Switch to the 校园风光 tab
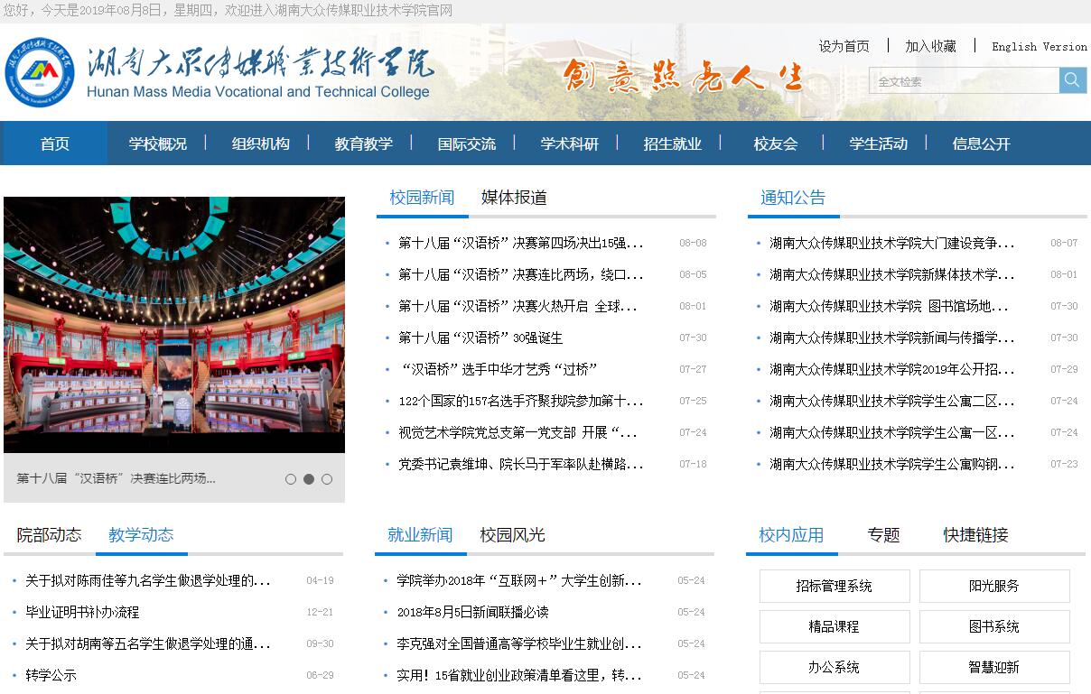1091x694 pixels. tap(512, 535)
